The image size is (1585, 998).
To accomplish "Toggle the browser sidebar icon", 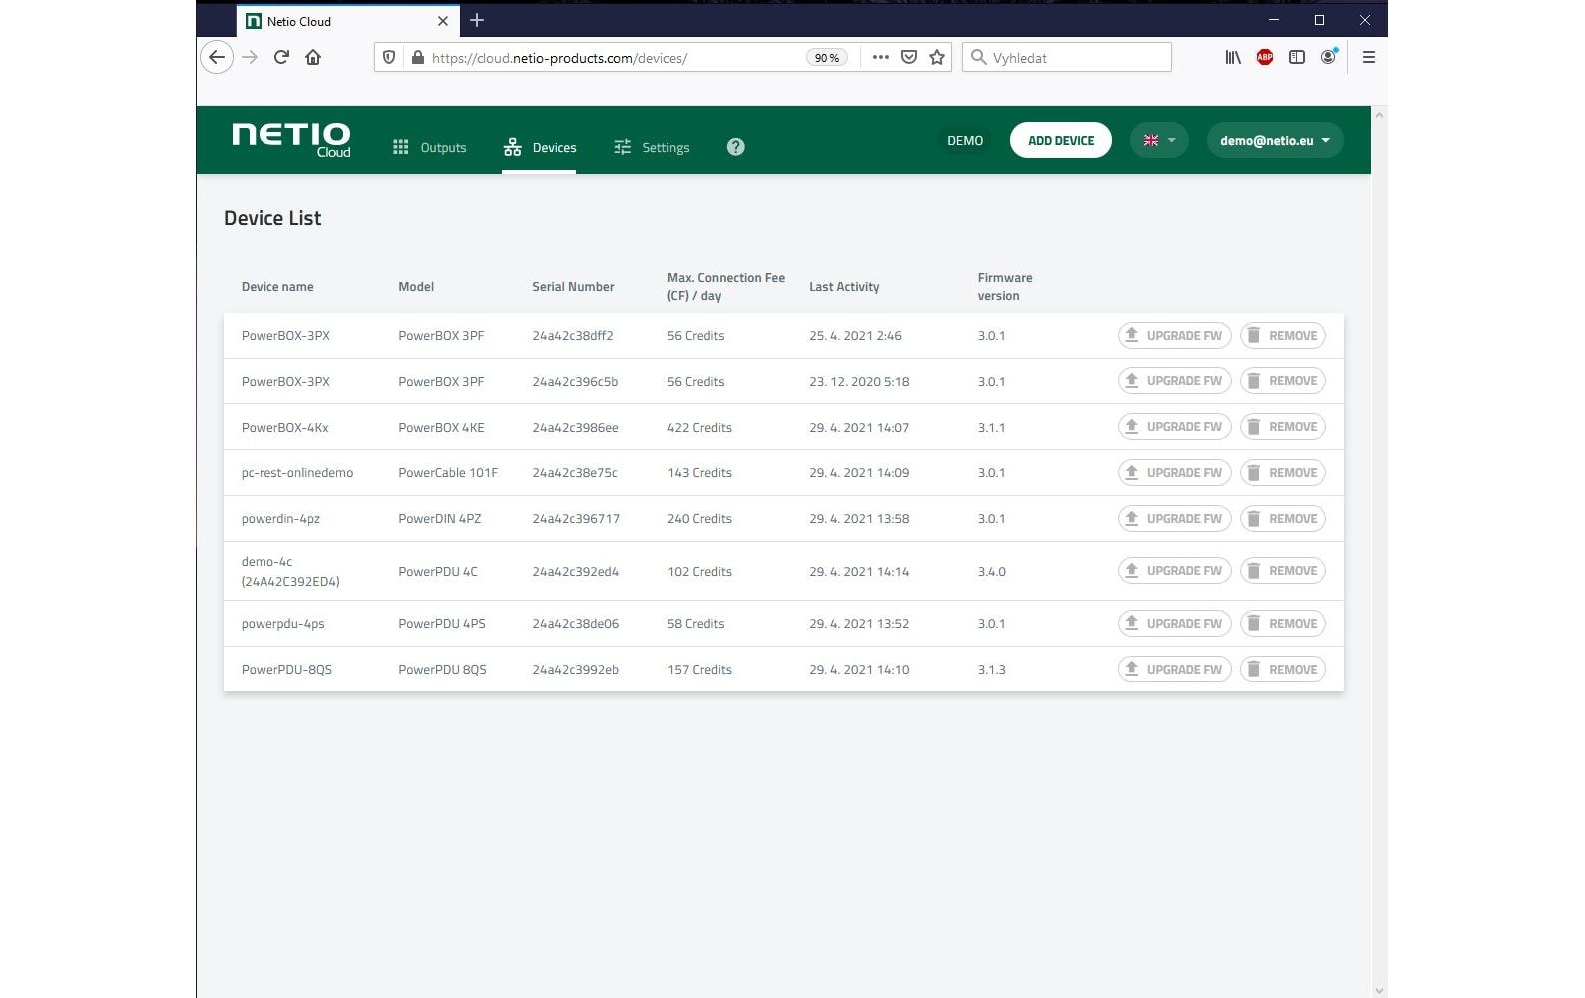I will tap(1297, 57).
